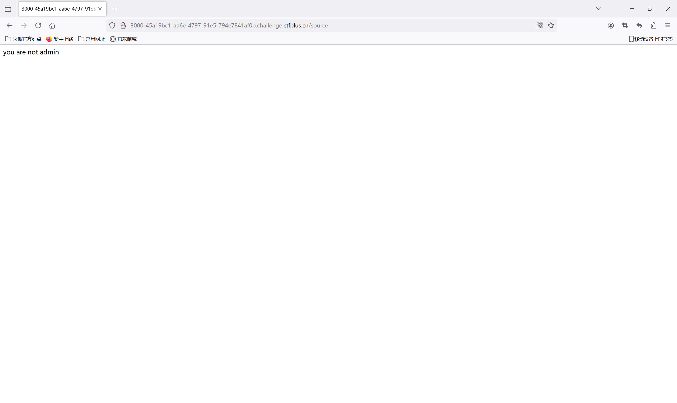Open 火狐官方站点 bookmark folder
Image resolution: width=677 pixels, height=403 pixels.
23,39
